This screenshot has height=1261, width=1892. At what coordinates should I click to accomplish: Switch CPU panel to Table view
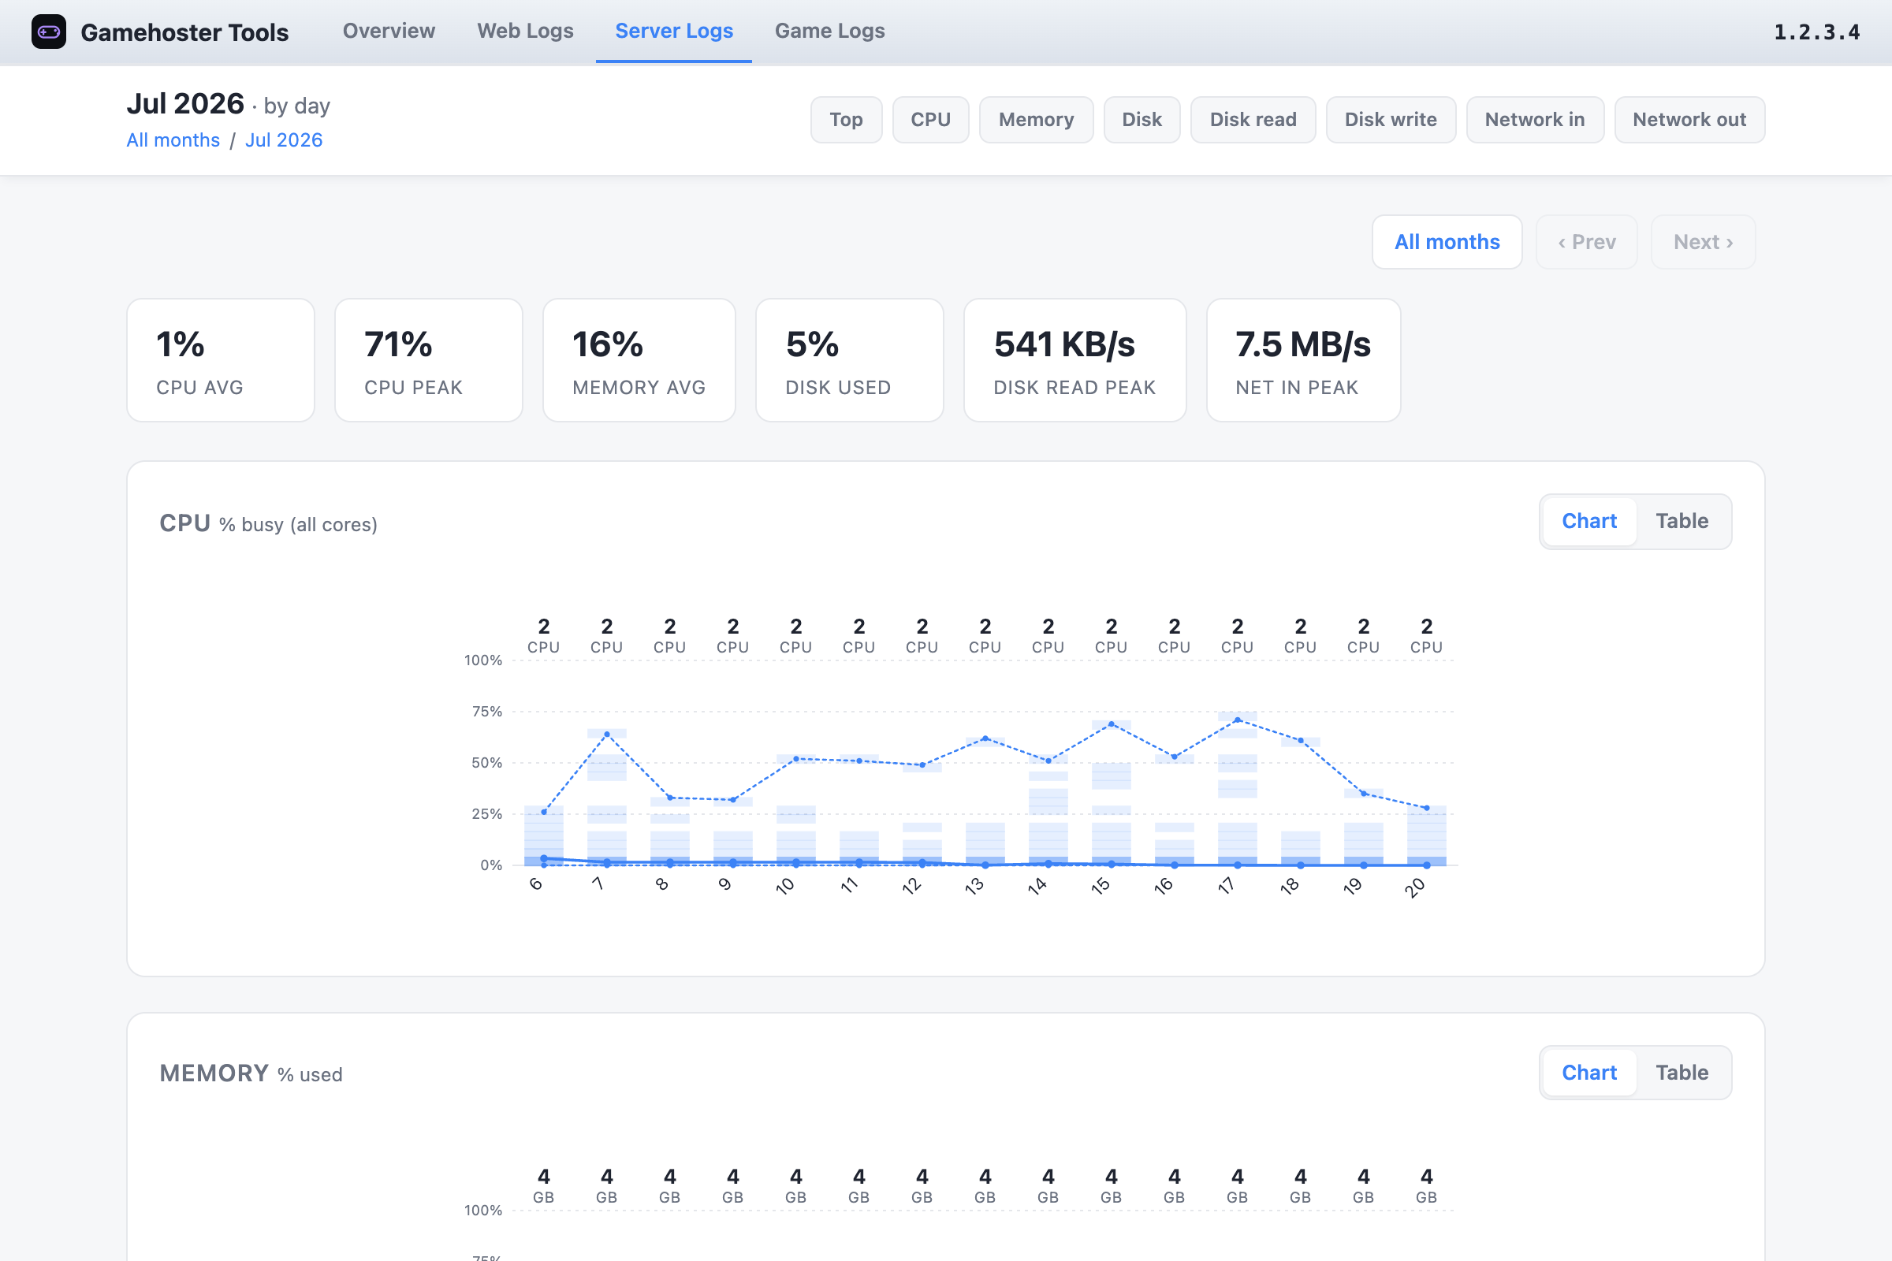1682,521
